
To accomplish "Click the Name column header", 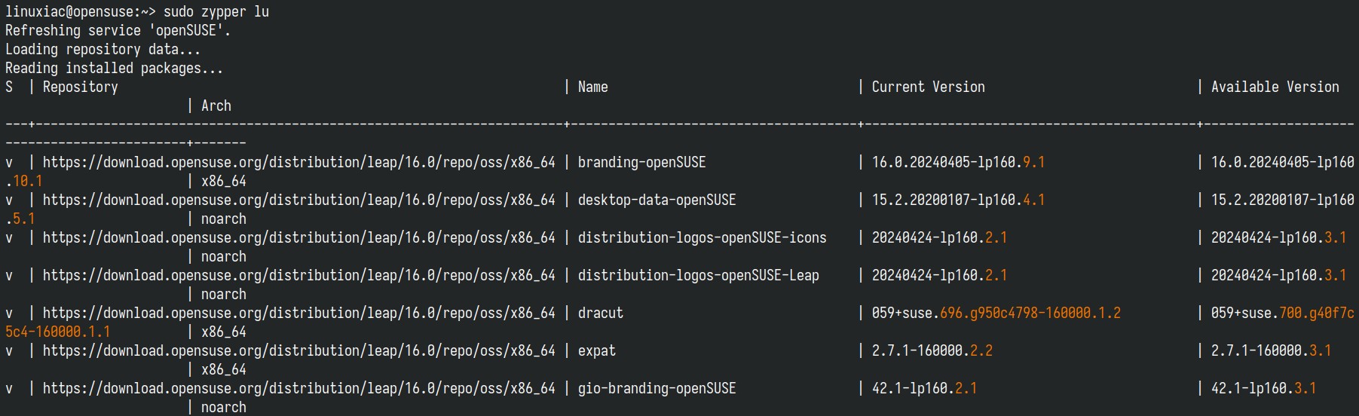I will 592,87.
